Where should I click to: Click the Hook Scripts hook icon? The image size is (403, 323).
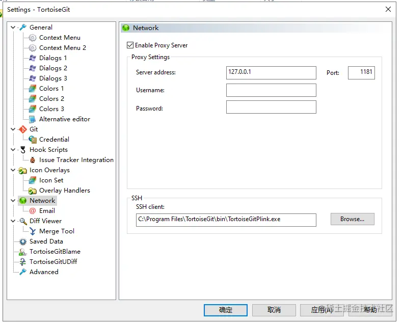[23, 150]
